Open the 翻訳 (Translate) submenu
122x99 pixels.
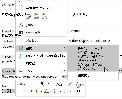42,48
